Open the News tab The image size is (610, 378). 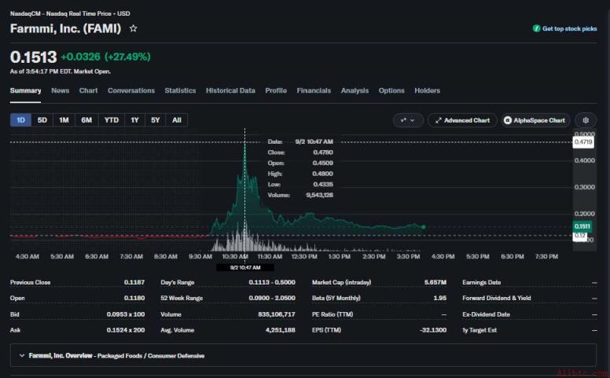(60, 90)
